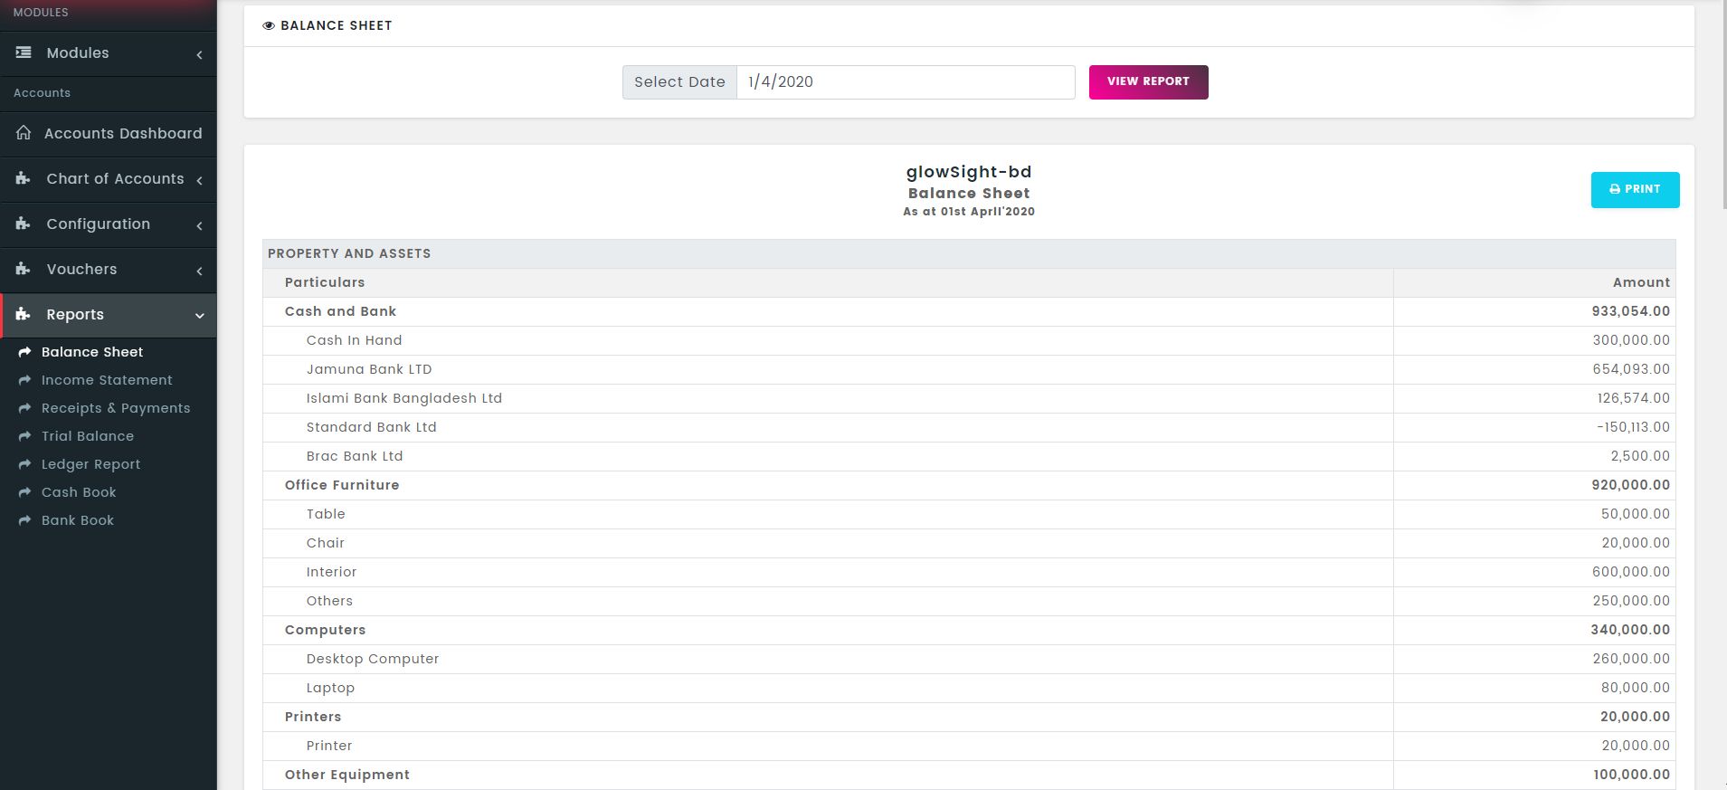The width and height of the screenshot is (1727, 790).
Task: Open the Trial Balance report
Action: tap(88, 436)
